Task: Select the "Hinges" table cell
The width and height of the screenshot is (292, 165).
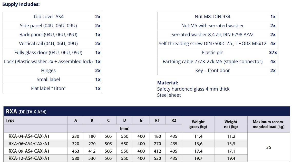Action: tap(48, 71)
